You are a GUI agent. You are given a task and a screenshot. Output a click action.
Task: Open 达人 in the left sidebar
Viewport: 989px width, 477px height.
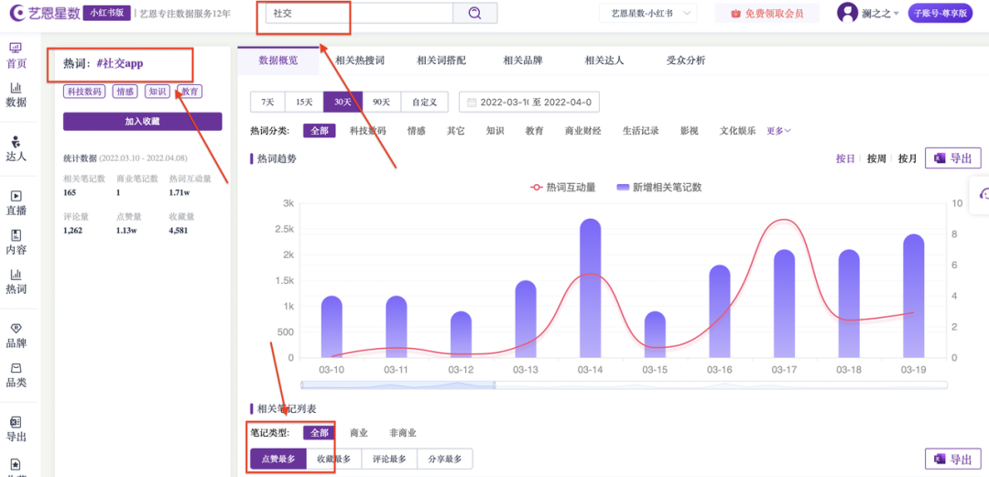[x=16, y=147]
